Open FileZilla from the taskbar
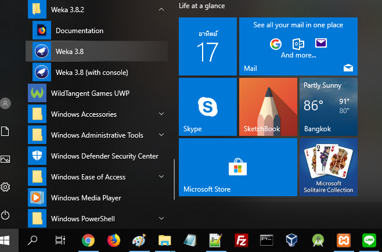Screen dimensions: 382x252 242,240
